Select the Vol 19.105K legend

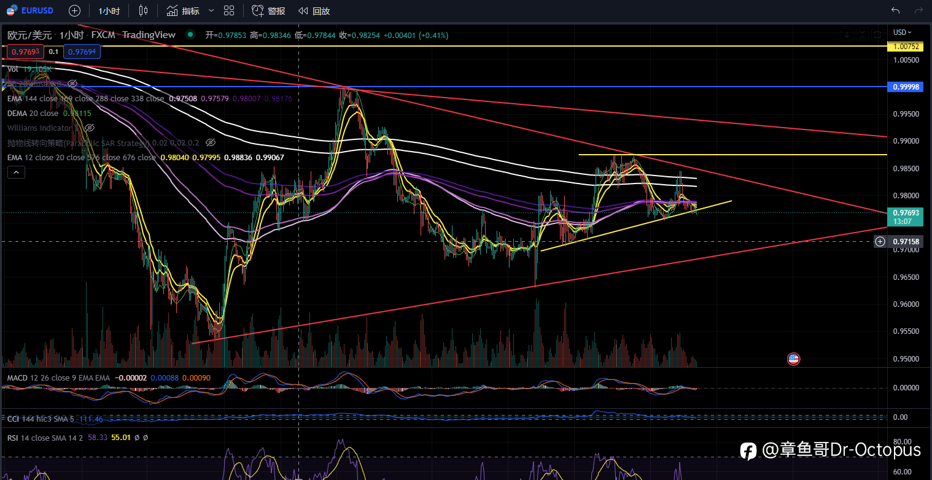click(x=29, y=69)
